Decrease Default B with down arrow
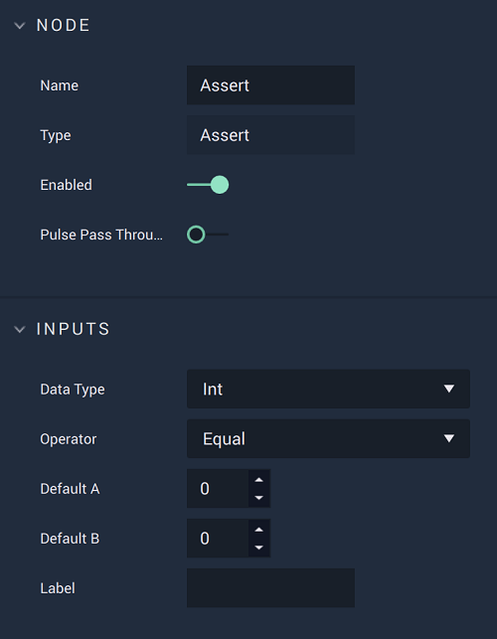The height and width of the screenshot is (639, 497). point(258,548)
